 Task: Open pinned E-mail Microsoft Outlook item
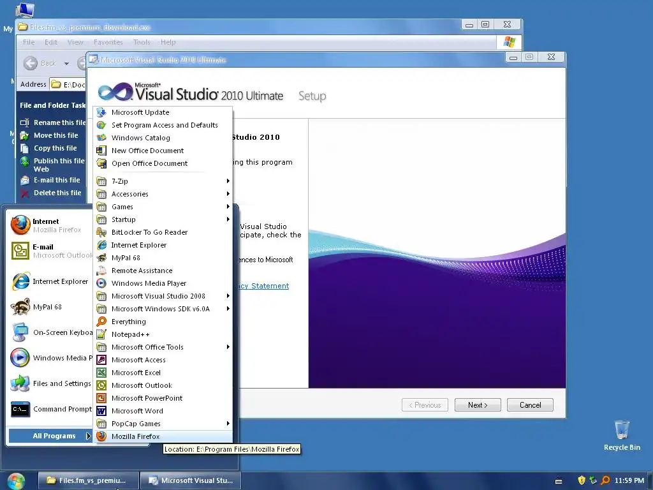coord(50,251)
